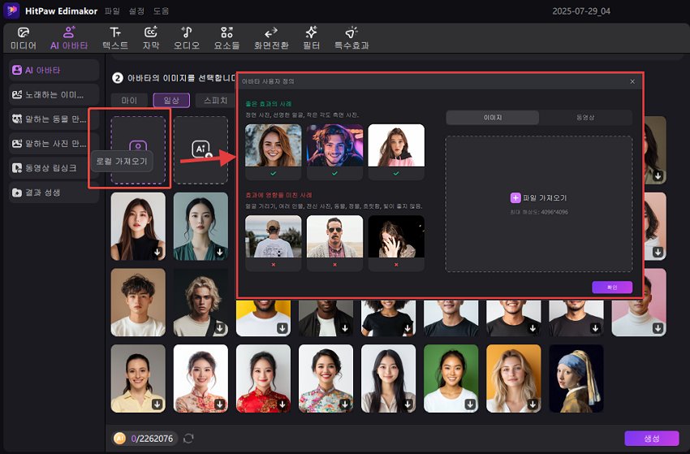
Task: Refresh the AI credits counter
Action: [188, 438]
